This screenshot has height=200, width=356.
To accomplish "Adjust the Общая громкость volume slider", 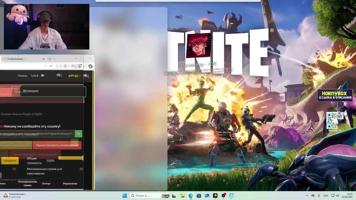I will (71, 158).
